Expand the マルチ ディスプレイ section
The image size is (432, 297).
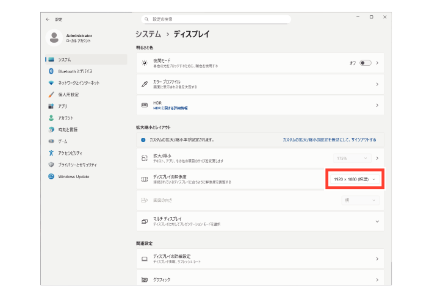[377, 221]
